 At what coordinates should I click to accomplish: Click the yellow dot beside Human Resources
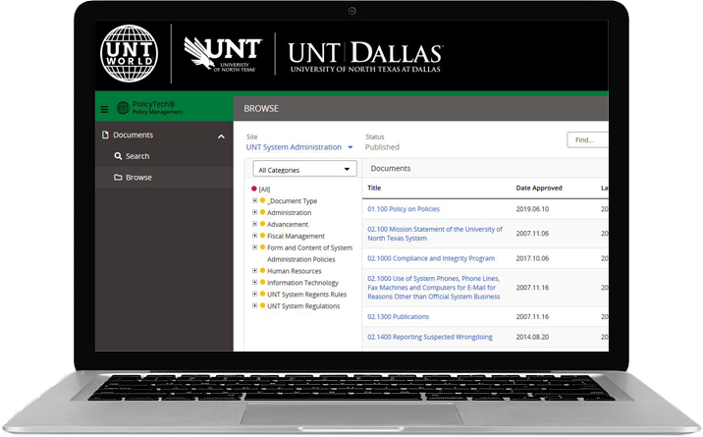pos(263,270)
